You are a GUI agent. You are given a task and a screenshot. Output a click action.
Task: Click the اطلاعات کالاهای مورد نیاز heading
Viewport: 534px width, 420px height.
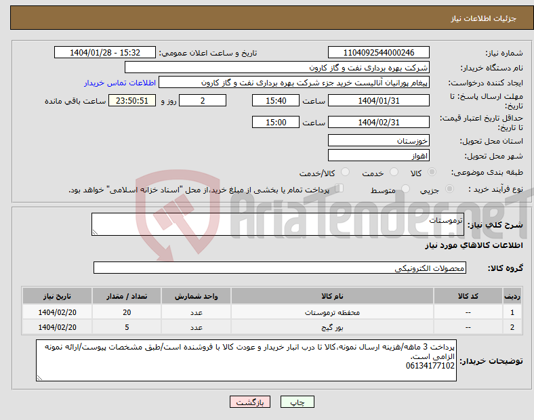pyautogui.click(x=474, y=245)
